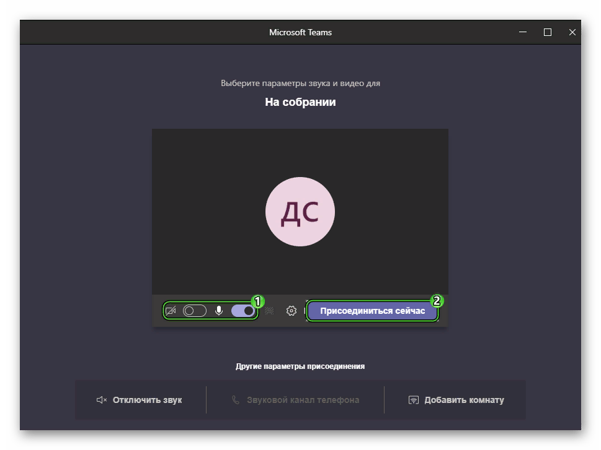Turn off the microphone toggle switch

[x=243, y=311]
